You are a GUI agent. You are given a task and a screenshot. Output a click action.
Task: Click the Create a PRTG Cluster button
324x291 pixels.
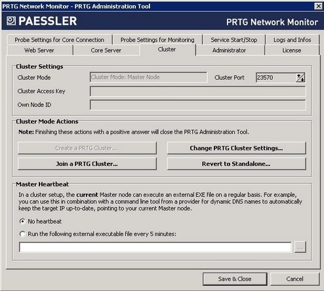[87, 148]
